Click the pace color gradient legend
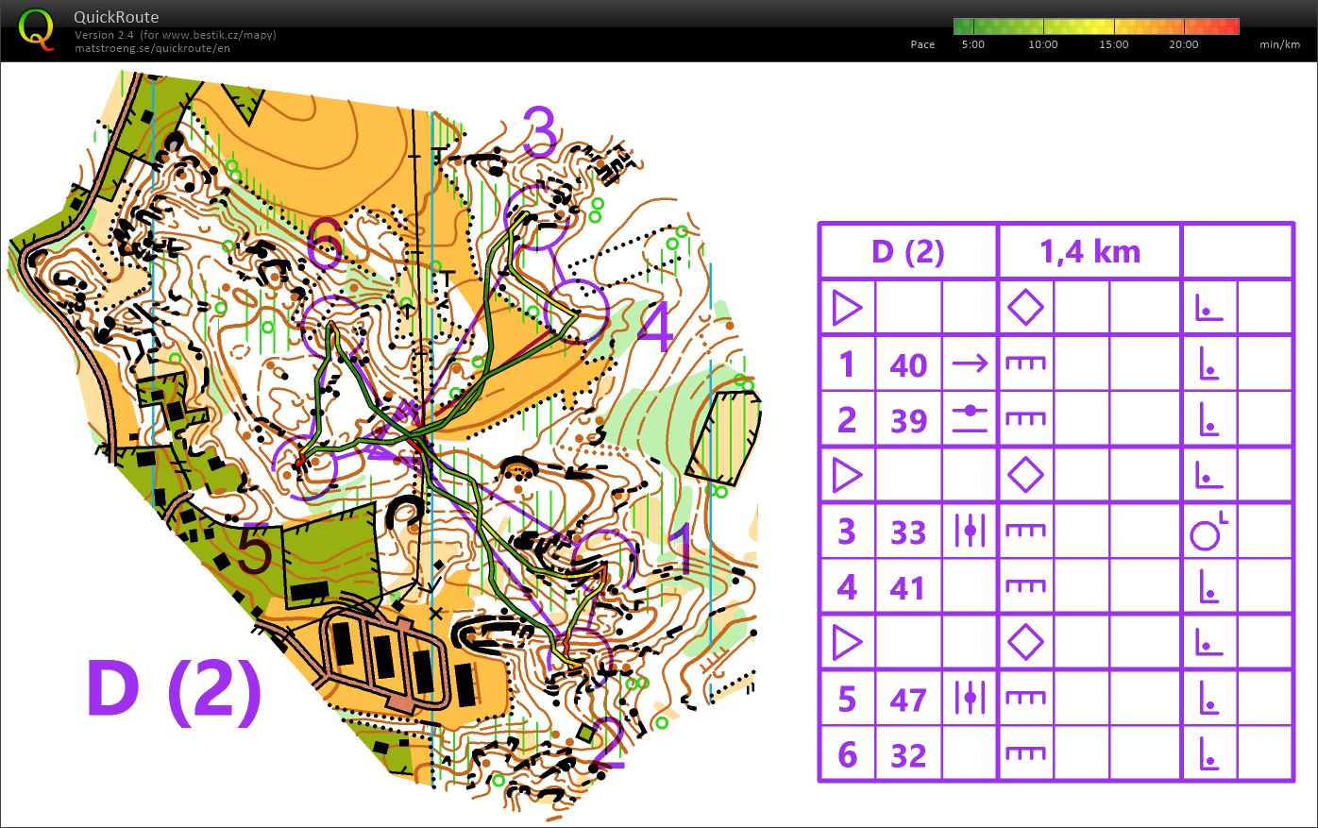Image resolution: width=1318 pixels, height=828 pixels. [x=1095, y=25]
